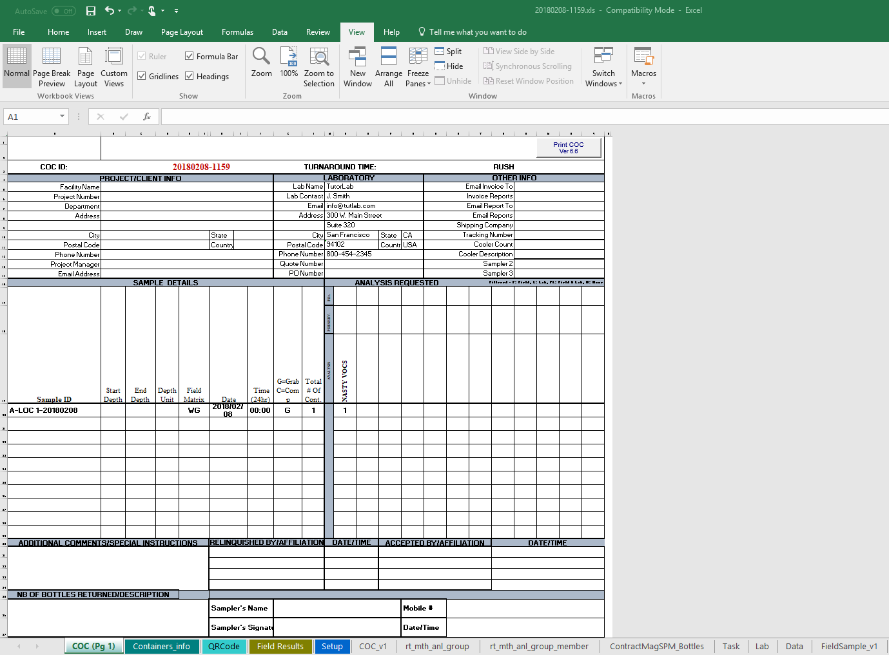Expand the Name Box dropdown arrow

pyautogui.click(x=62, y=117)
